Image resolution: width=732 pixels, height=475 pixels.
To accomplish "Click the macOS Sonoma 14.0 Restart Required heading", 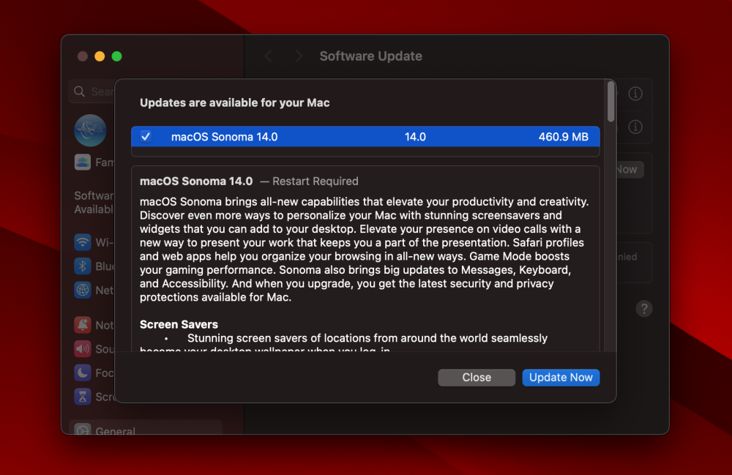I will coord(249,181).
